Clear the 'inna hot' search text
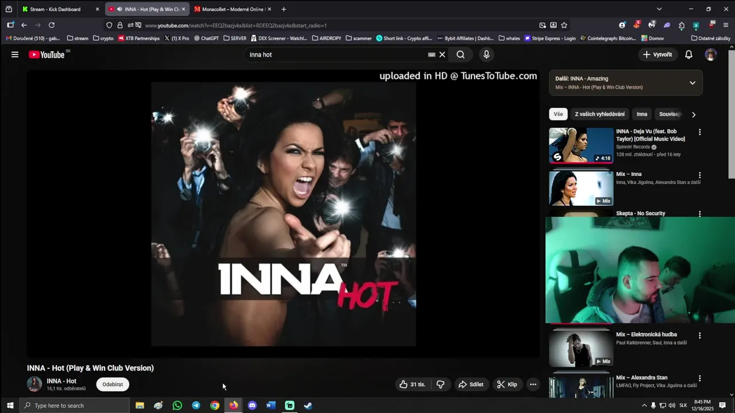Image resolution: width=735 pixels, height=413 pixels. [442, 54]
